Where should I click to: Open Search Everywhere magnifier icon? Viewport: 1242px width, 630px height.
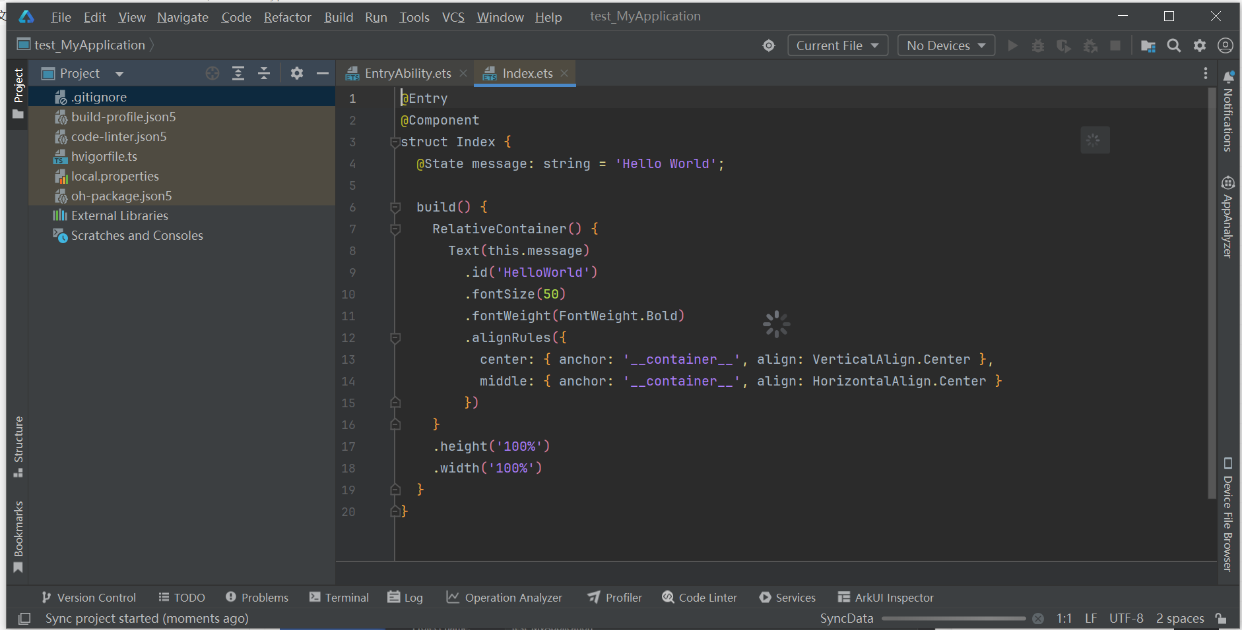(x=1173, y=45)
